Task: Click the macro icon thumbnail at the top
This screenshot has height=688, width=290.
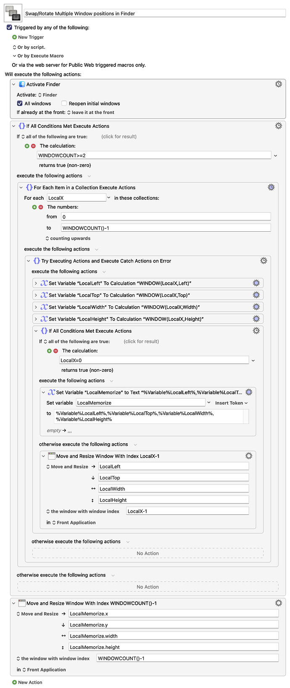Action: click(12, 13)
